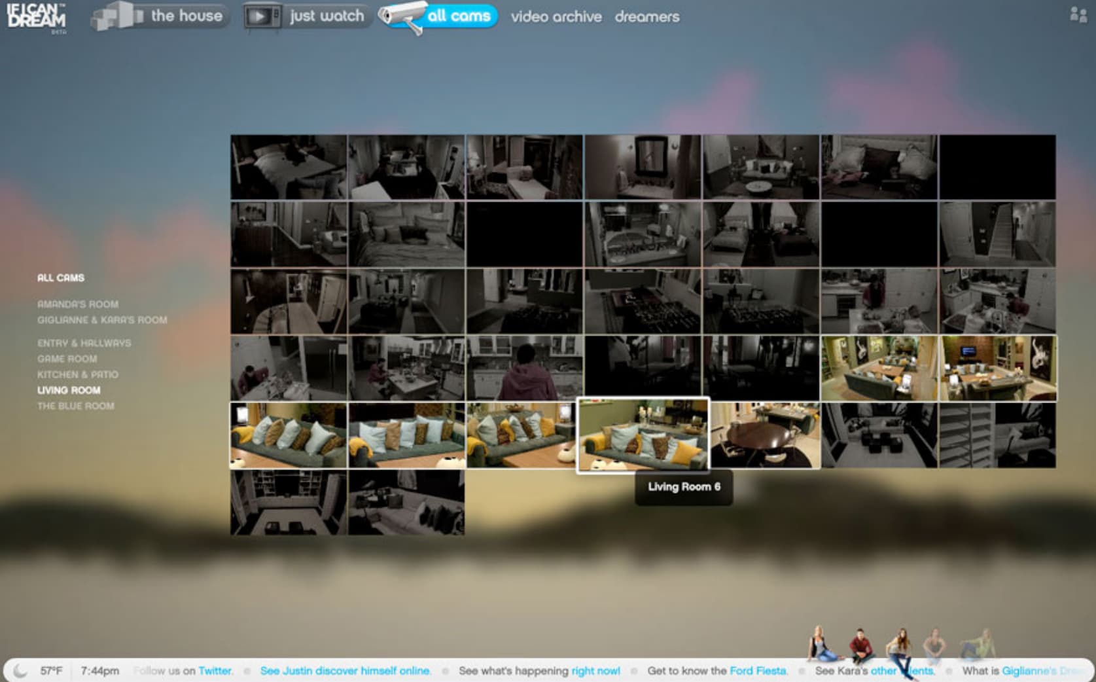
Task: Click the If I Can Dream logo
Action: click(x=37, y=16)
